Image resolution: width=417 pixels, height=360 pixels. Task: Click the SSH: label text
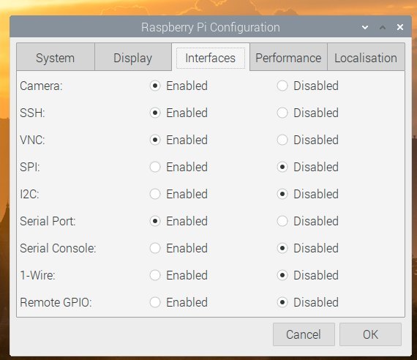[x=32, y=113]
